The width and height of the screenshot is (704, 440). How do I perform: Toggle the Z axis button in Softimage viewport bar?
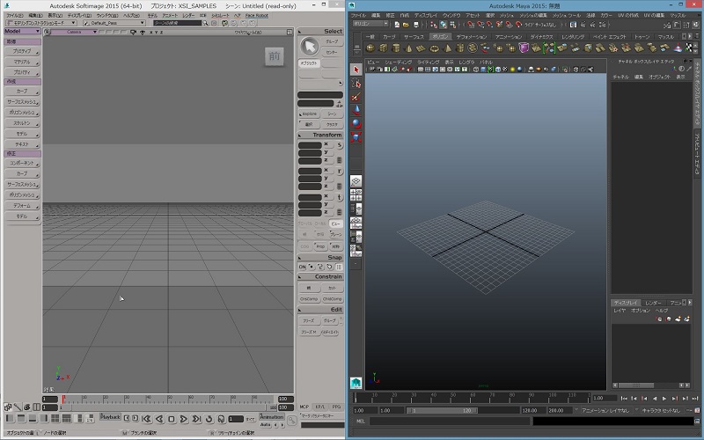(162, 33)
